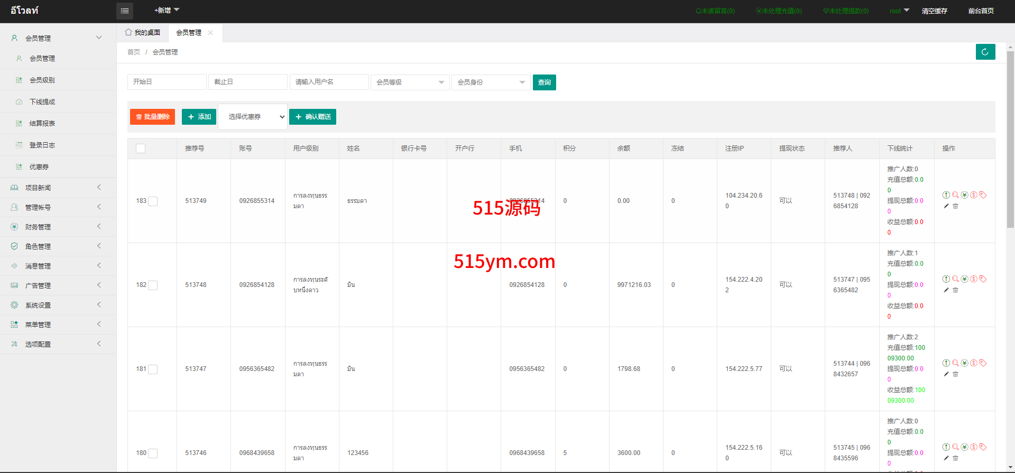Click the up-arrow icon for member 513746
Screen dimensions: 1015x473
(946, 447)
